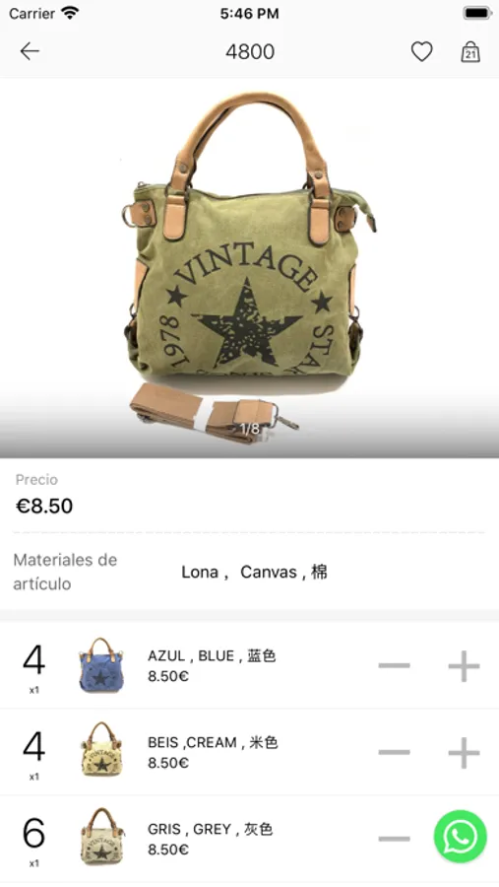The image size is (499, 887).
Task: Open the cream bag thumbnail
Action: click(101, 752)
